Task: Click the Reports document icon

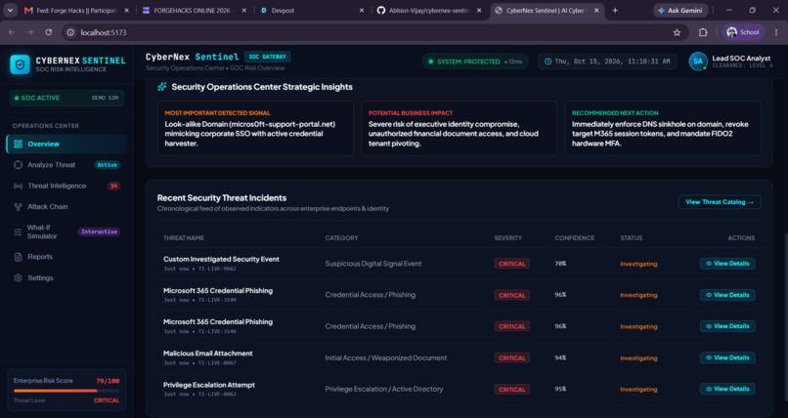Action: pos(19,257)
